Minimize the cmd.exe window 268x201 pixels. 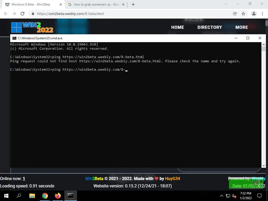pos(236,38)
